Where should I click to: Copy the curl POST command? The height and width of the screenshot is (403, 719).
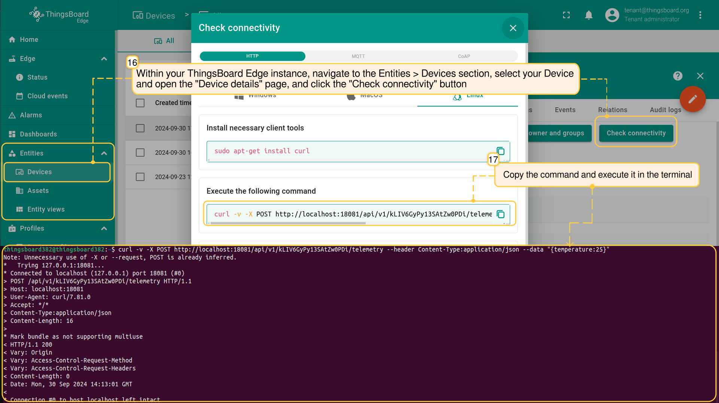click(500, 214)
